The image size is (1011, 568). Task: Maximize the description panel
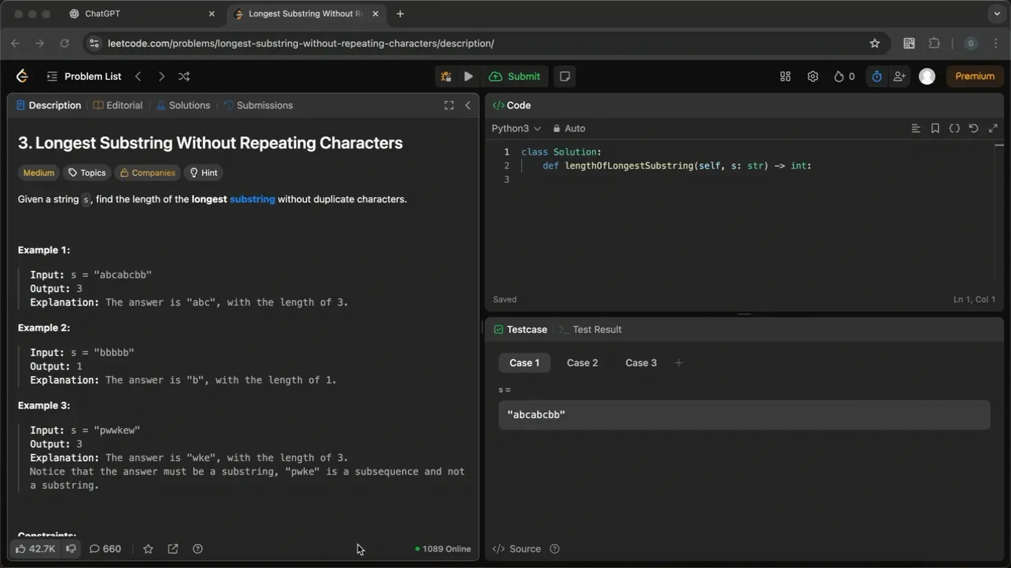tap(449, 105)
